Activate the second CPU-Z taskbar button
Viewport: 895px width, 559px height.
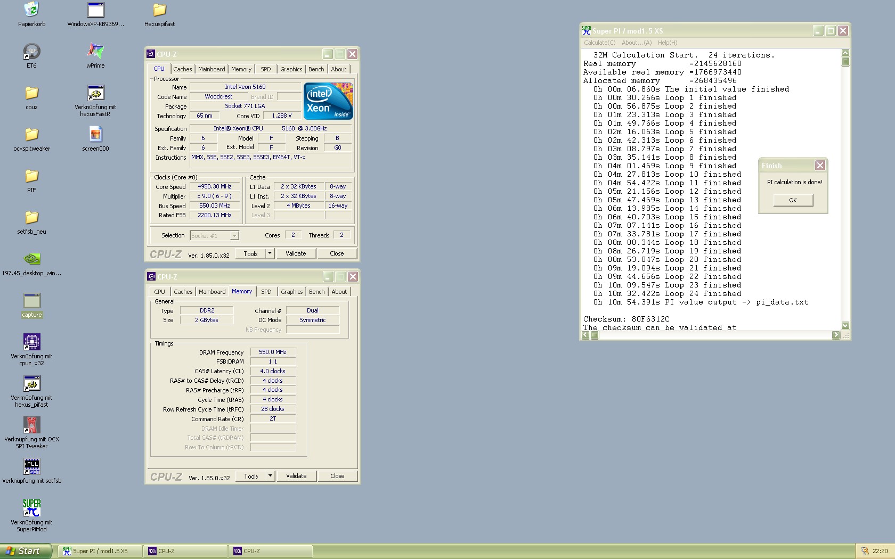[x=271, y=551]
